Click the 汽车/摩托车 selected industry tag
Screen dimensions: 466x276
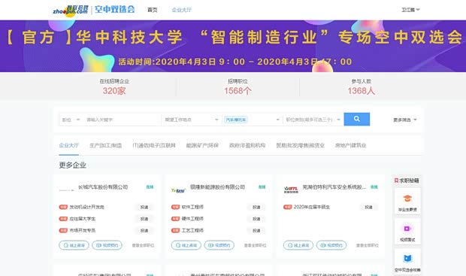point(236,120)
